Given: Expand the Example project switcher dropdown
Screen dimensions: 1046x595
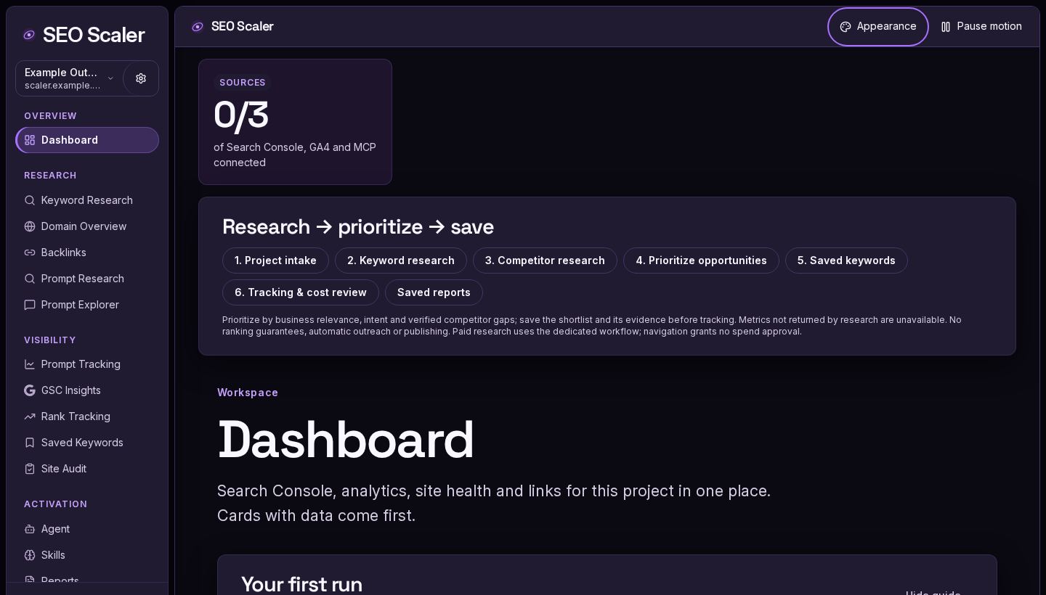Looking at the screenshot, I should click(x=69, y=78).
